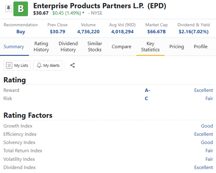Open the My Alerts button
The image size is (216, 173).
pyautogui.click(x=48, y=65)
